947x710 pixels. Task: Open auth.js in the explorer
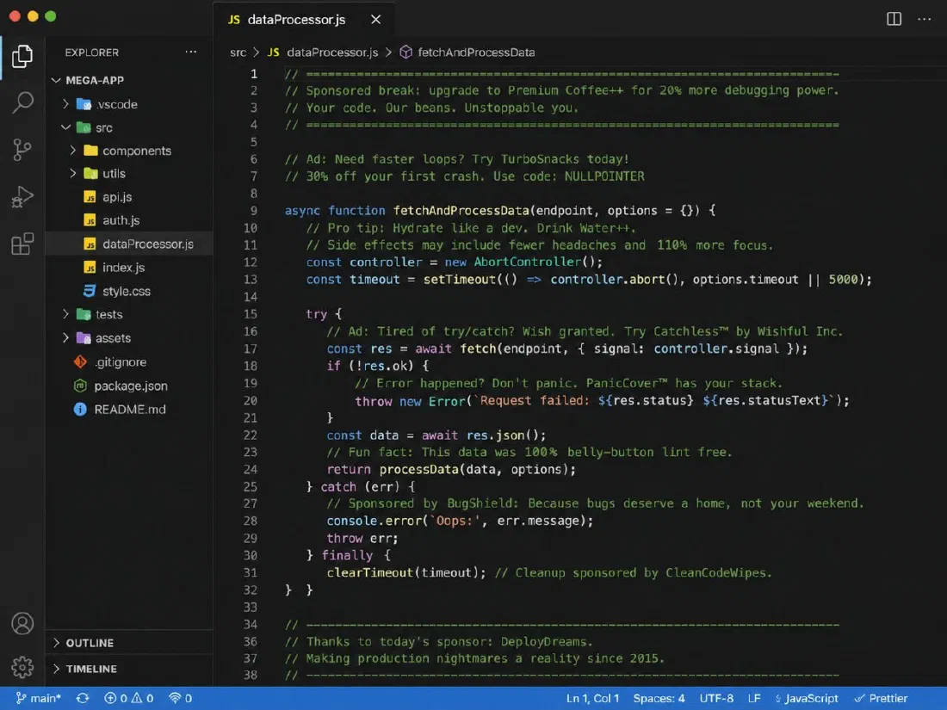click(129, 220)
